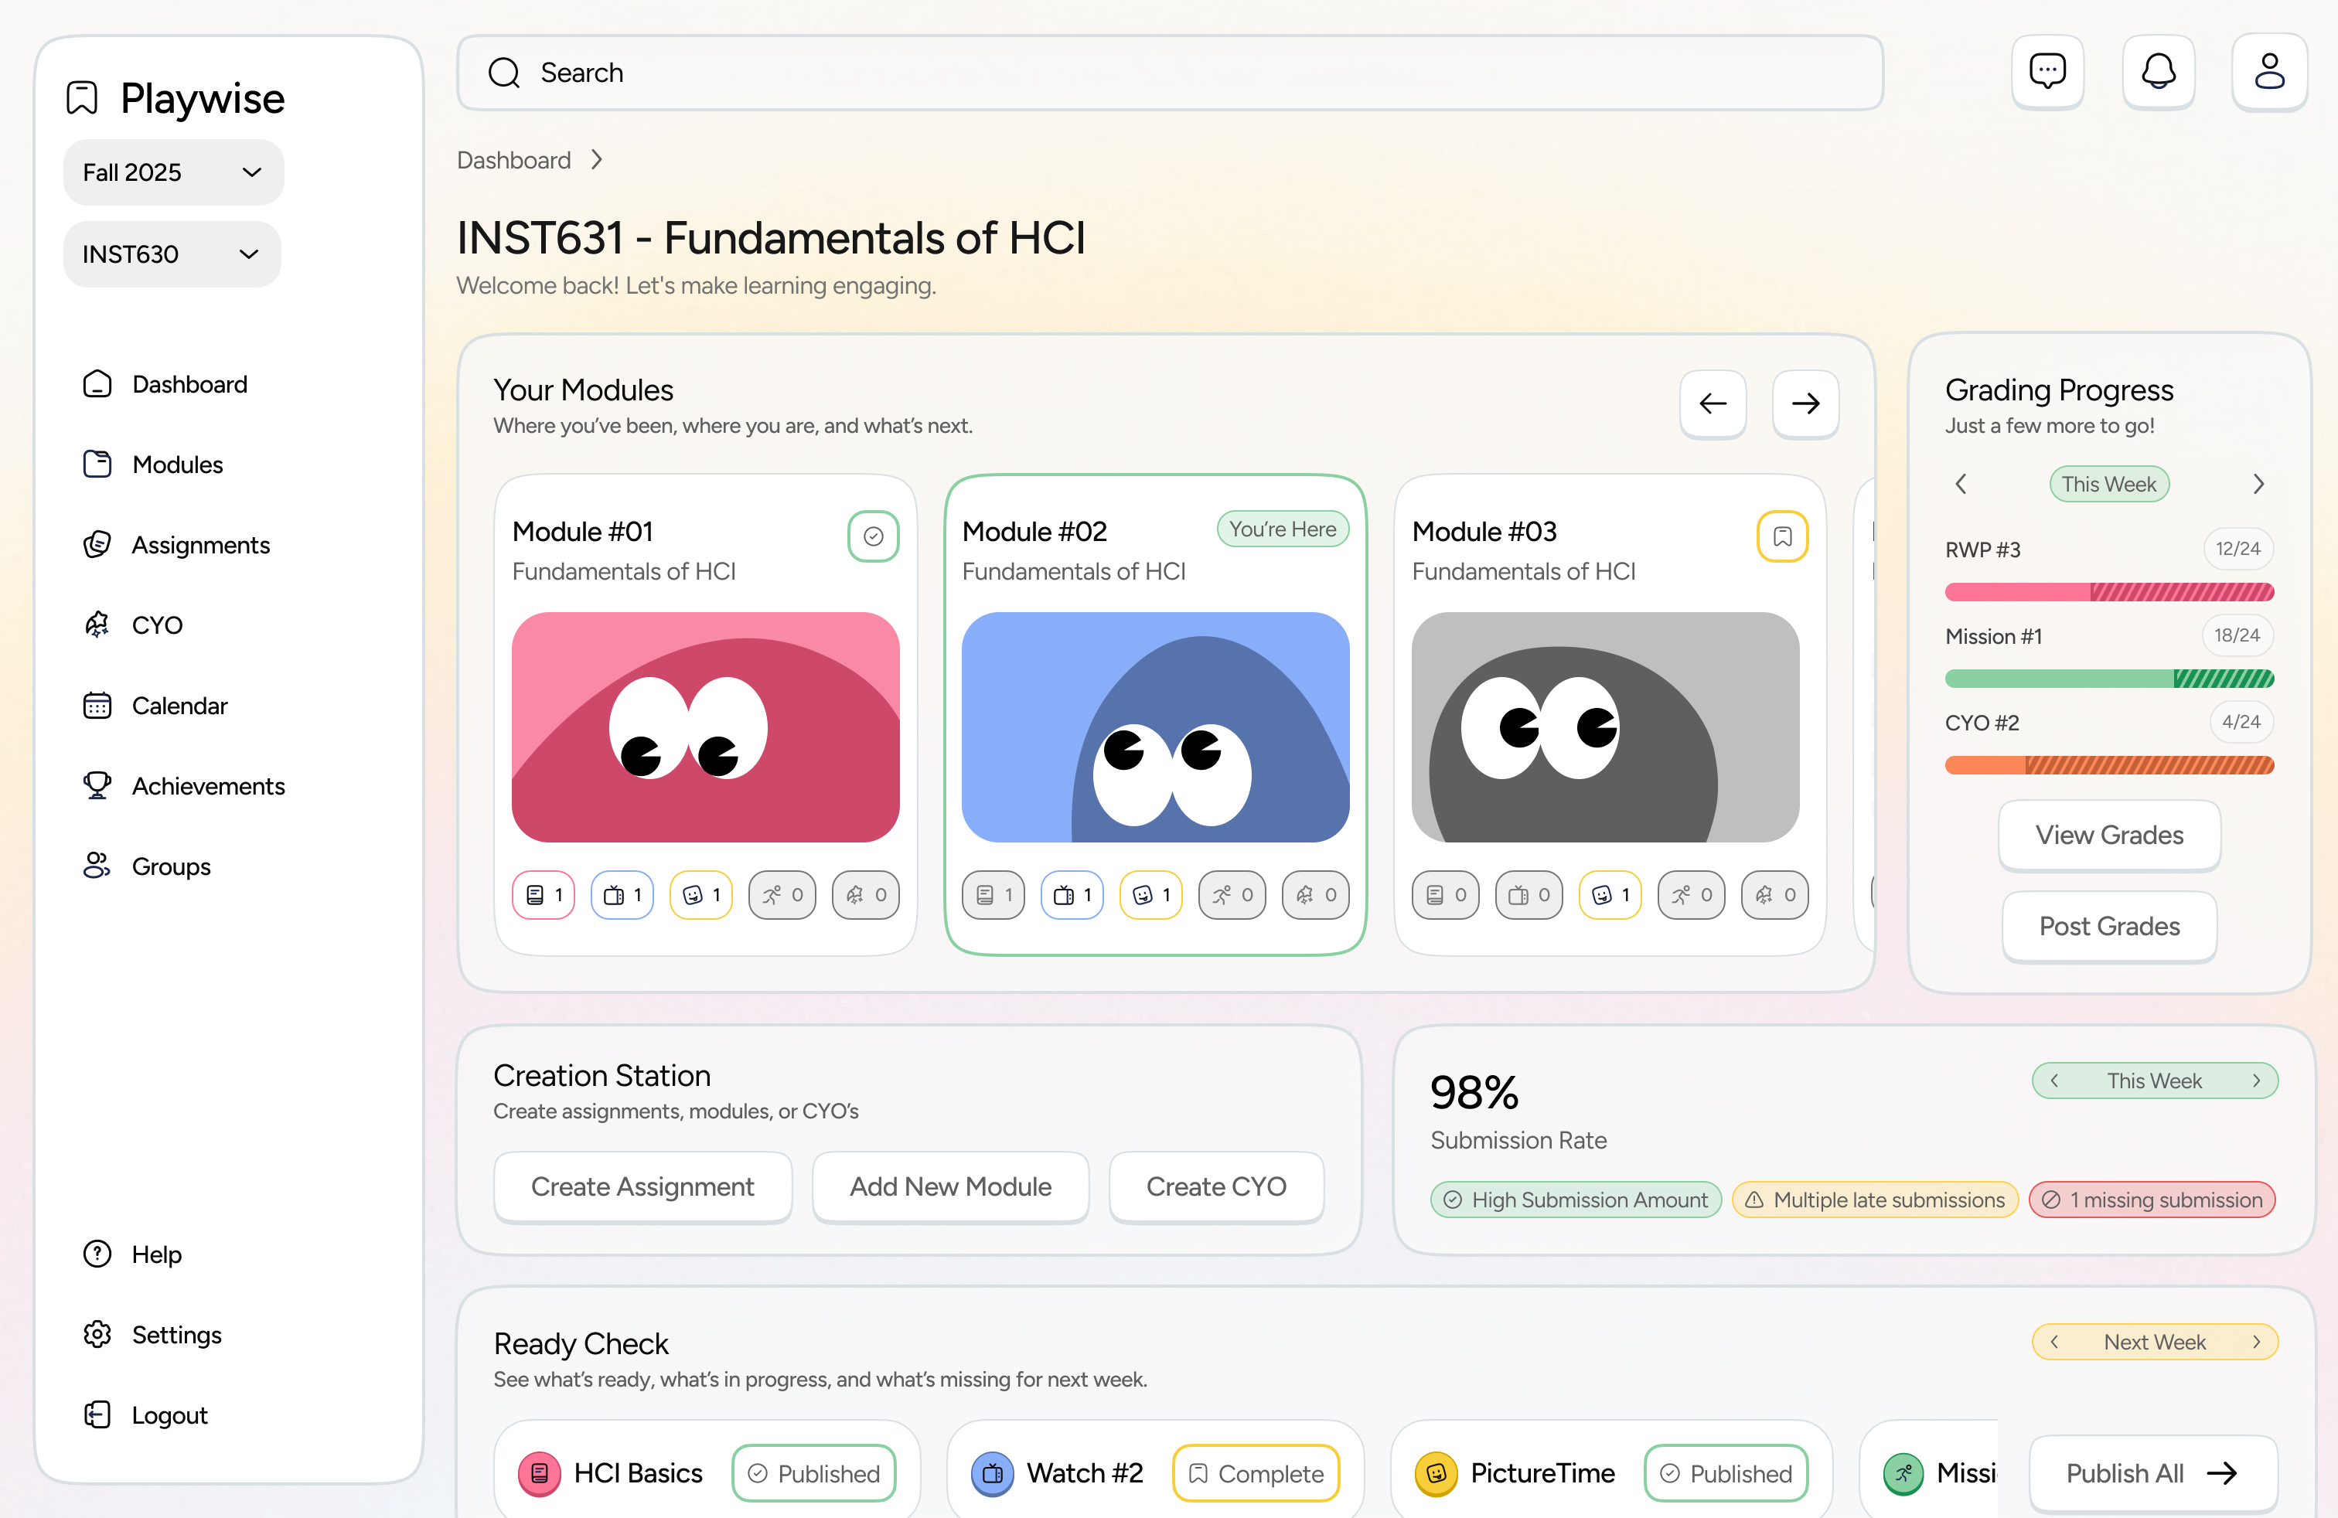Image resolution: width=2338 pixels, height=1518 pixels.
Task: Toggle Complete status for Watch #2
Action: [1256, 1473]
